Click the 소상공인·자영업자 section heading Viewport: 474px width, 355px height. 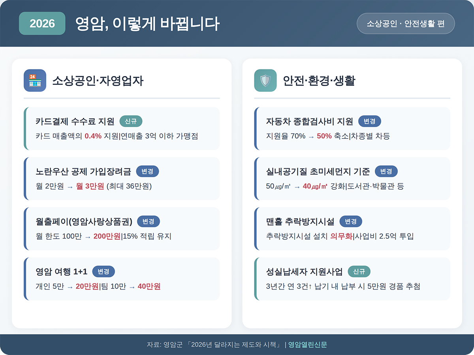[98, 81]
